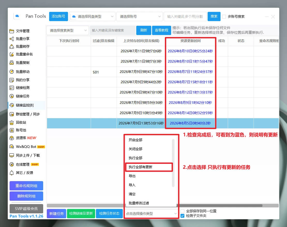Click 2026年7月11日9时7分6秒 transfer time cell

coord(141,51)
